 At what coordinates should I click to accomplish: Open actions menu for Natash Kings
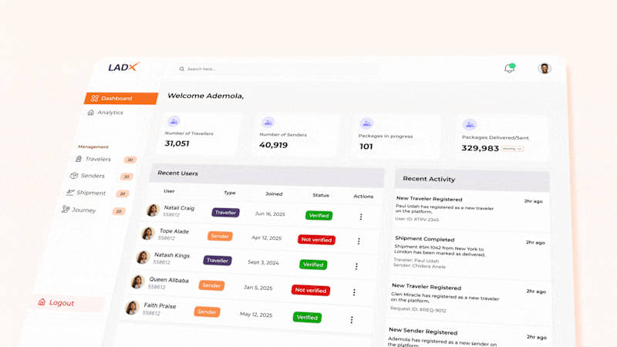(x=356, y=266)
